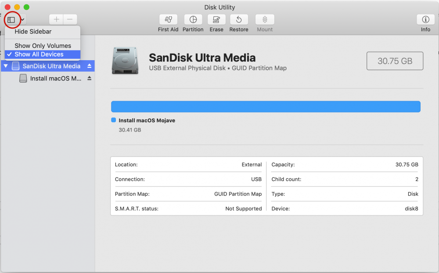Click the Mount toolbar icon
The height and width of the screenshot is (273, 439).
pos(265,19)
